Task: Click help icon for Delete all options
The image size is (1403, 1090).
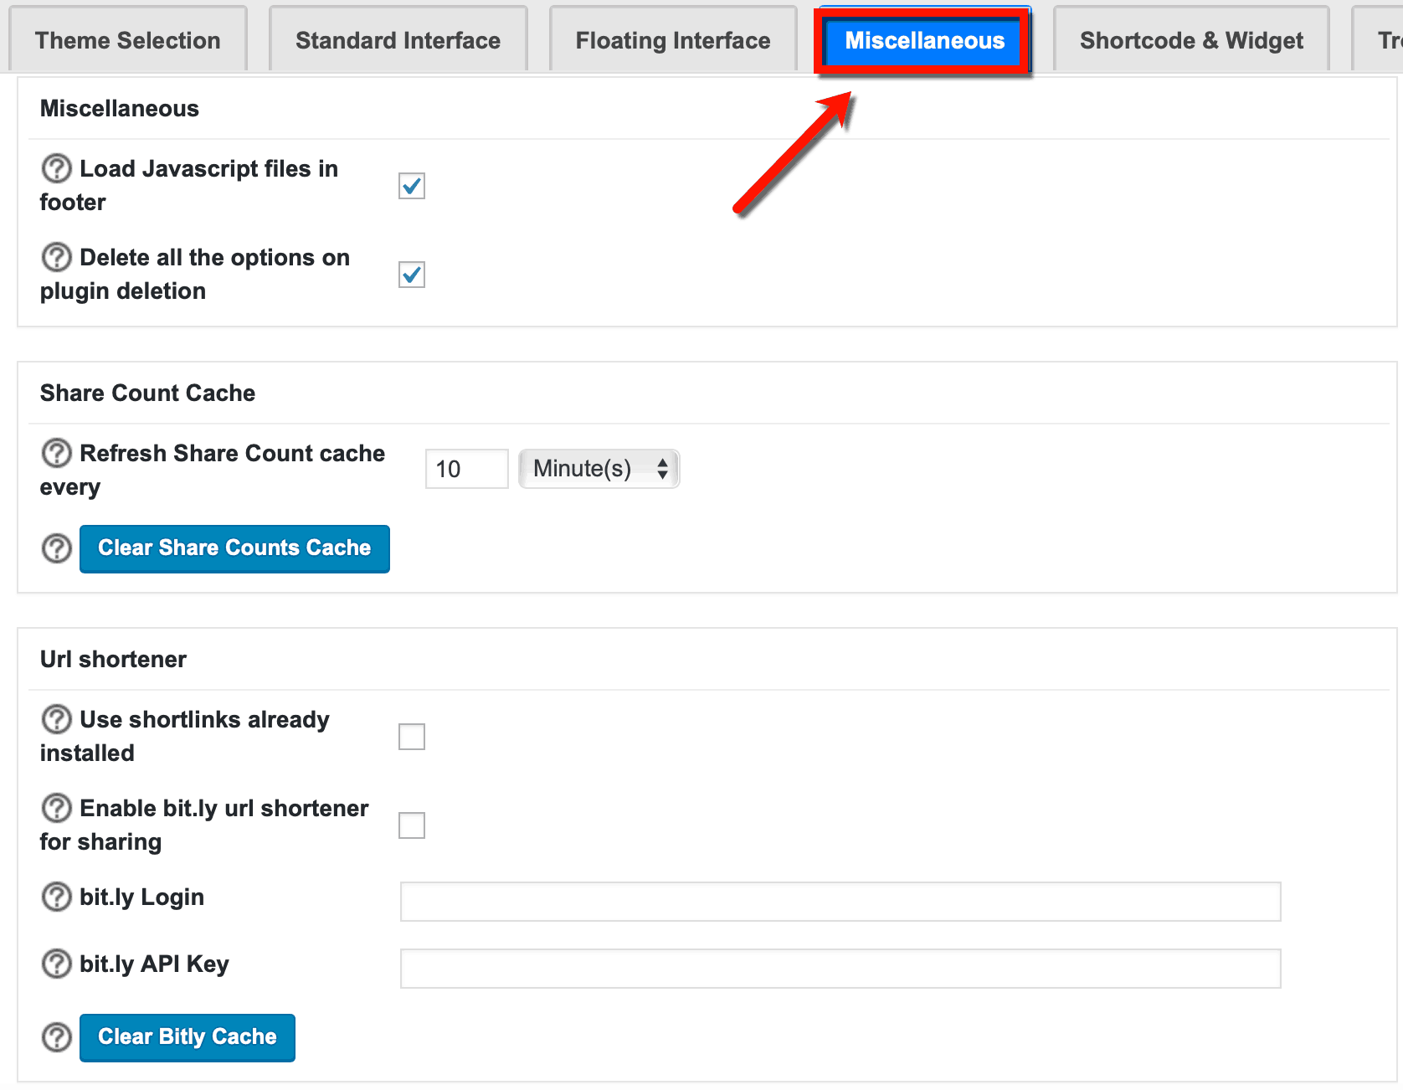Action: (56, 257)
